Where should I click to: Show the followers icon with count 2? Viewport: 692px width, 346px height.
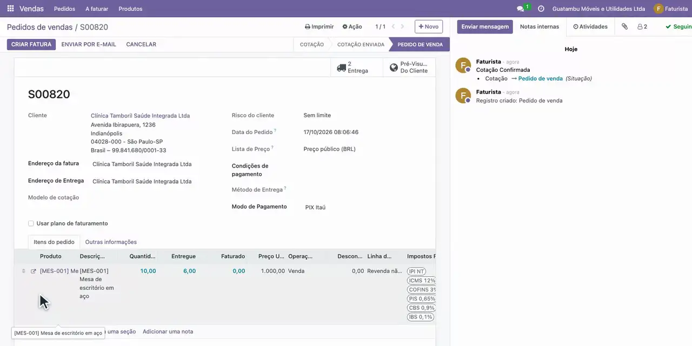pyautogui.click(x=642, y=26)
